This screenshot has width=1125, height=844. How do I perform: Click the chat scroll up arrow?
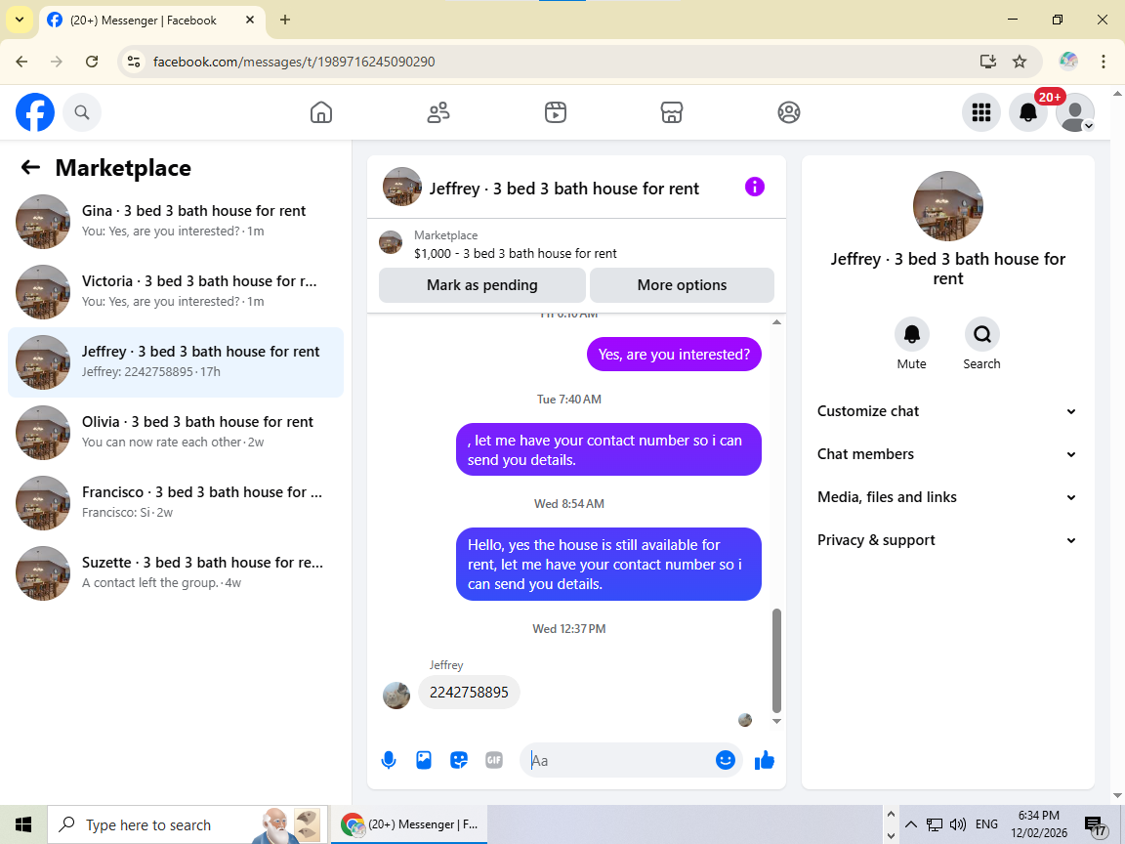coord(776,322)
